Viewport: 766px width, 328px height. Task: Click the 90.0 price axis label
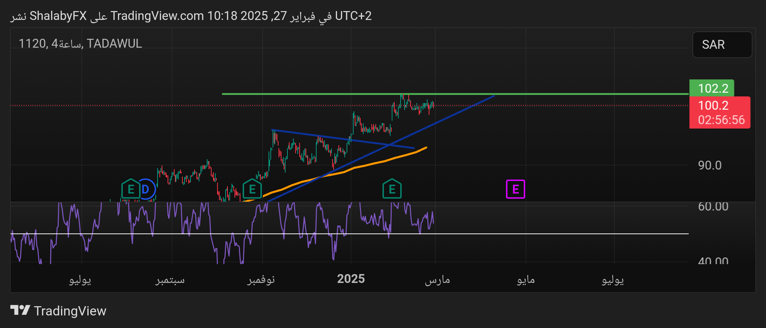coord(709,165)
